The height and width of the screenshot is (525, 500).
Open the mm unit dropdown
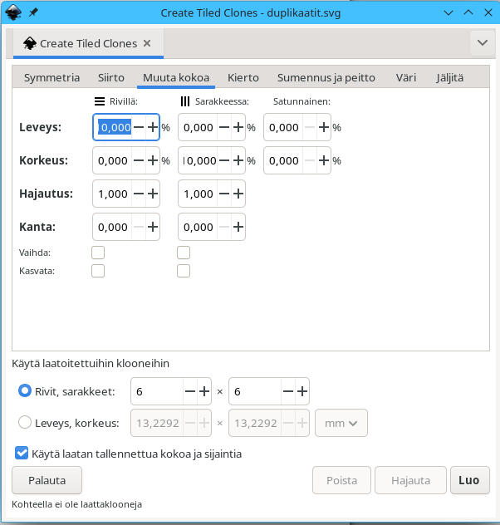click(x=341, y=423)
